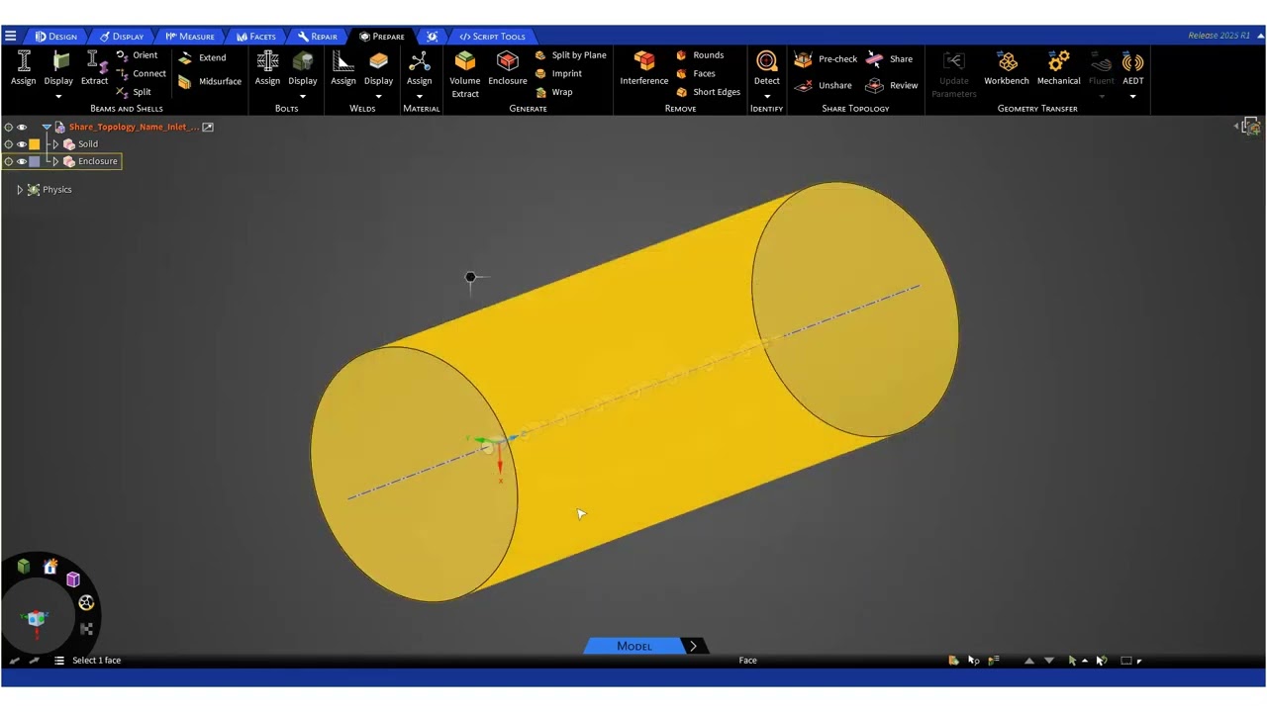Switch to the Script Tools tab
Image resolution: width=1267 pixels, height=712 pixels.
click(492, 37)
